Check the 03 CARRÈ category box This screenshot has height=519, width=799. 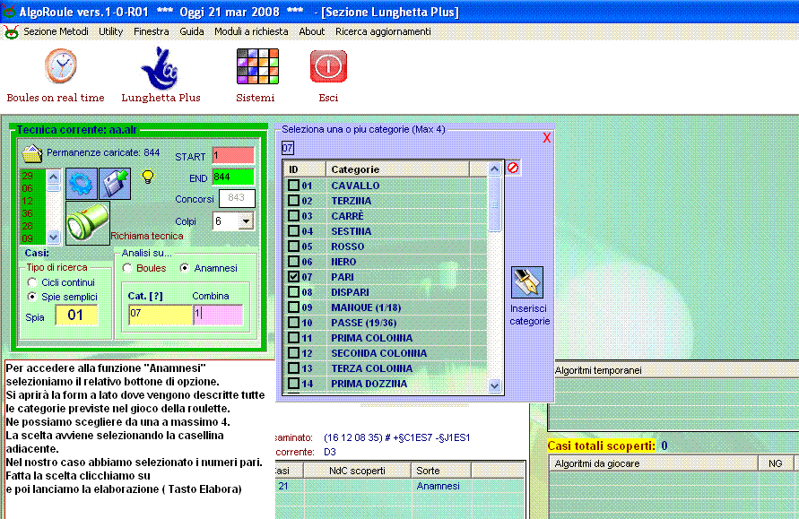point(293,215)
